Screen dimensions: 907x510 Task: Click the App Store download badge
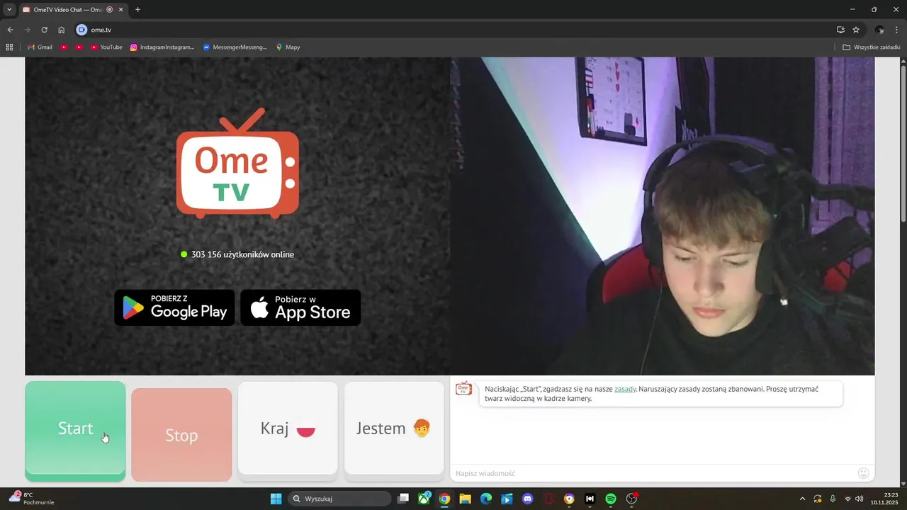[300, 307]
